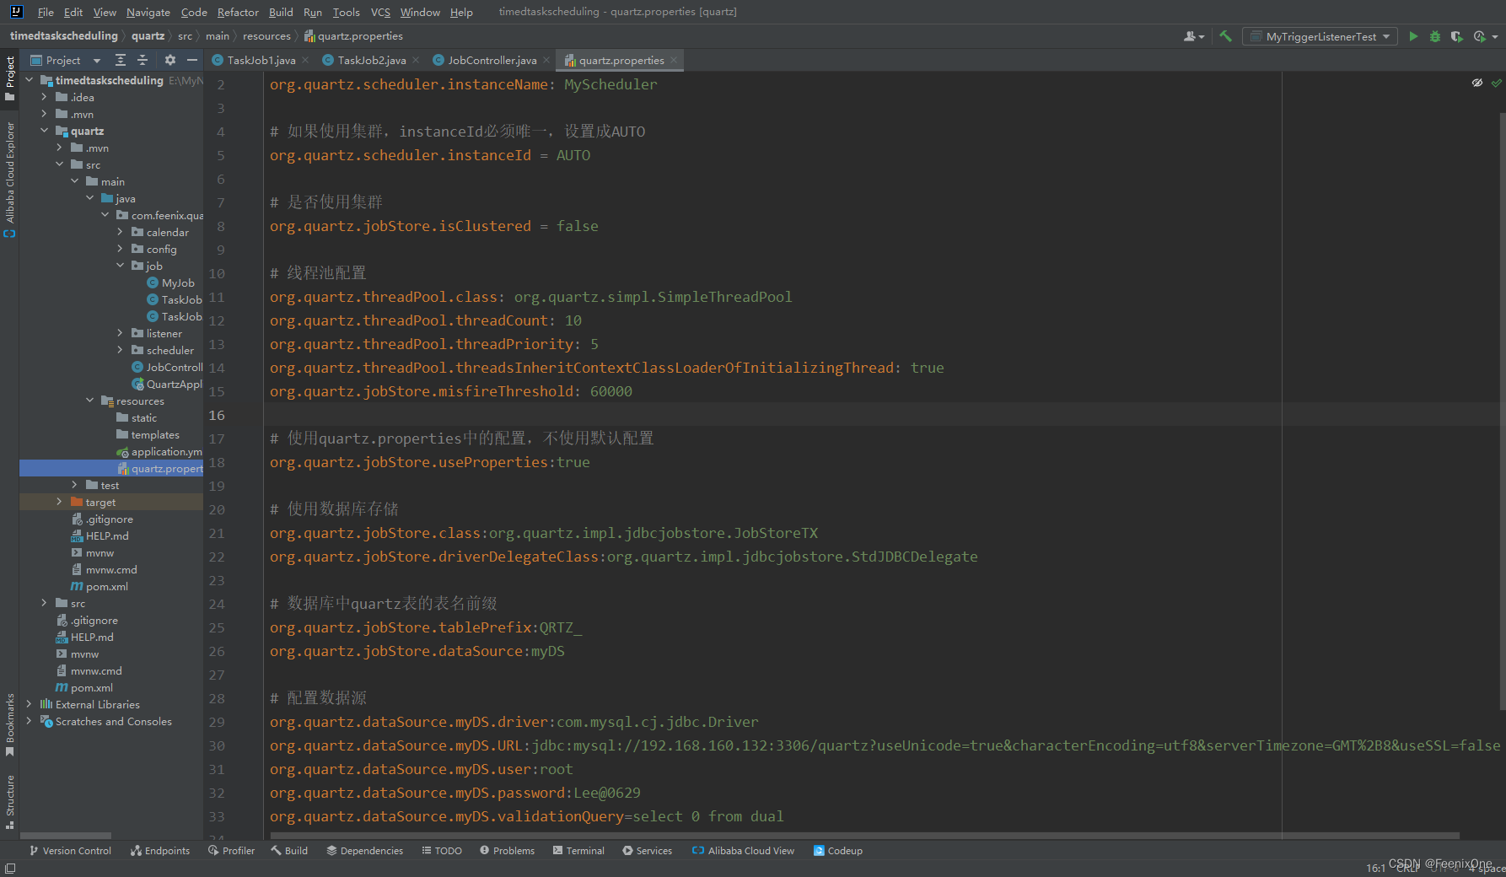Screen dimensions: 1506x877
Task: Collapse the resources folder
Action: pyautogui.click(x=90, y=401)
